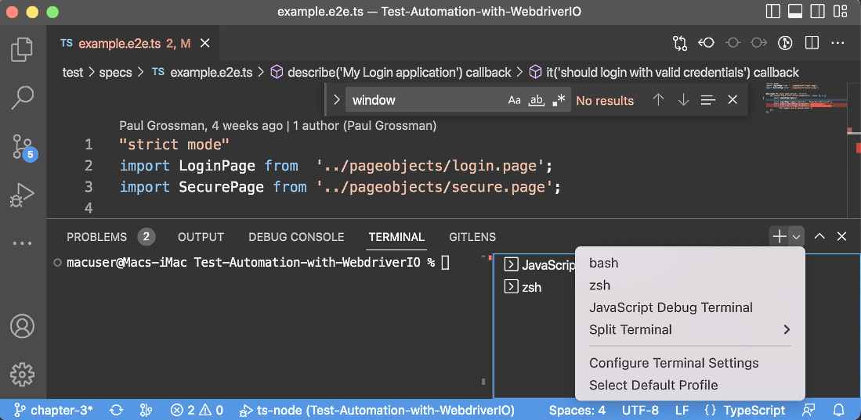Open the Search view in activity bar

point(23,98)
